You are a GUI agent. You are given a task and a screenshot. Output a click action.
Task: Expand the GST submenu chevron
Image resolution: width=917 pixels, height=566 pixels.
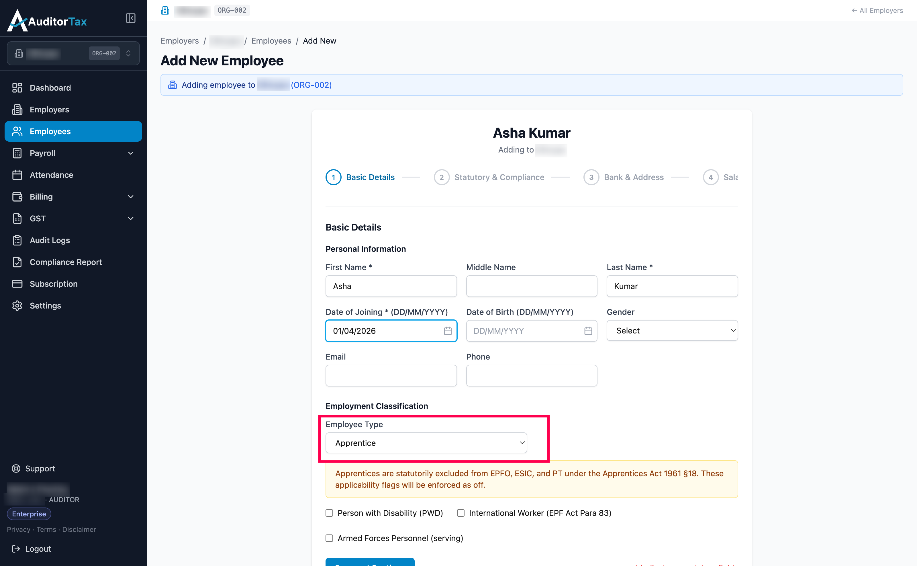[131, 218]
